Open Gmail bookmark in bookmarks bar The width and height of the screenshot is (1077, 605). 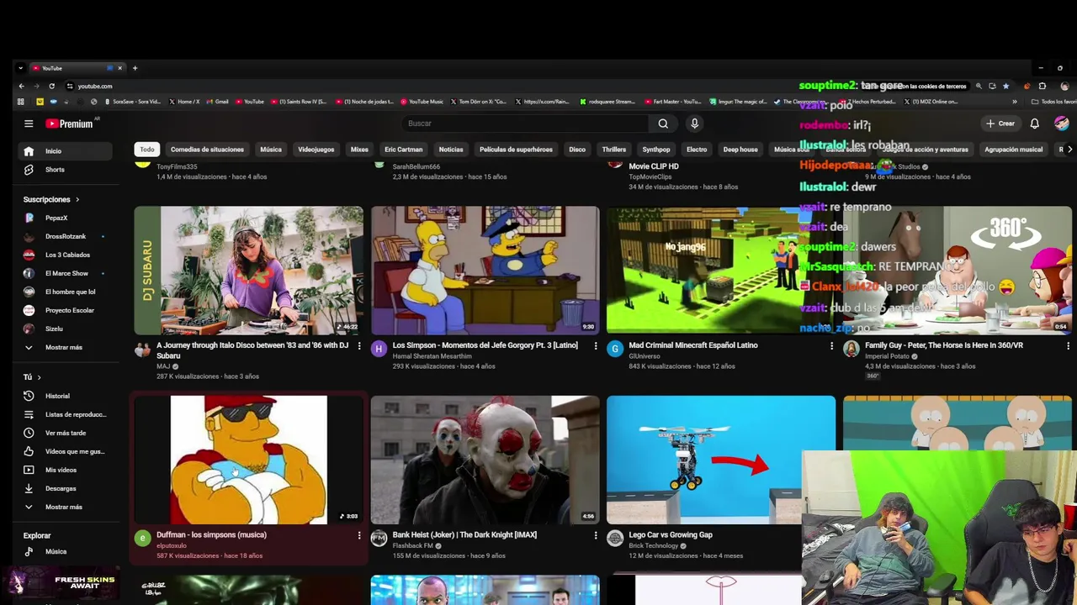[x=217, y=102]
